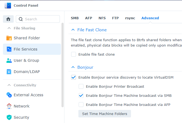Open Shared Folder settings icon
The width and height of the screenshot is (182, 123).
(9, 38)
